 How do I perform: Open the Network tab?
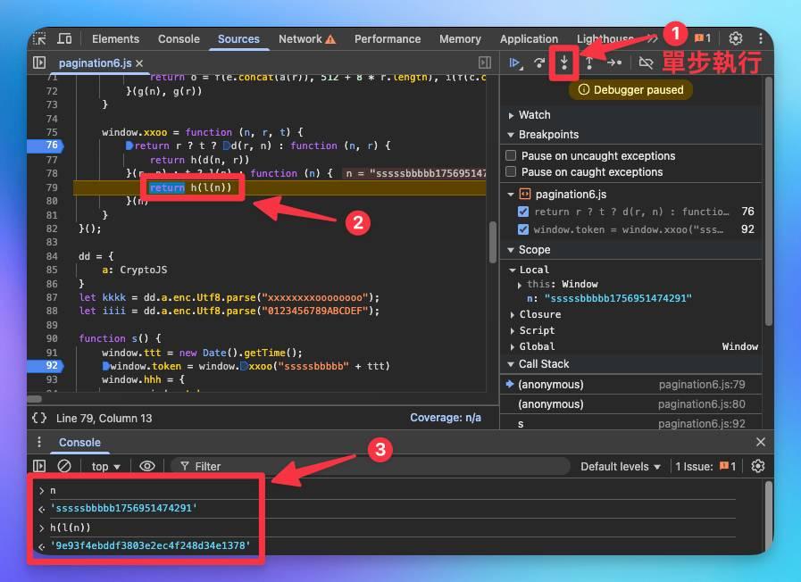pyautogui.click(x=307, y=38)
